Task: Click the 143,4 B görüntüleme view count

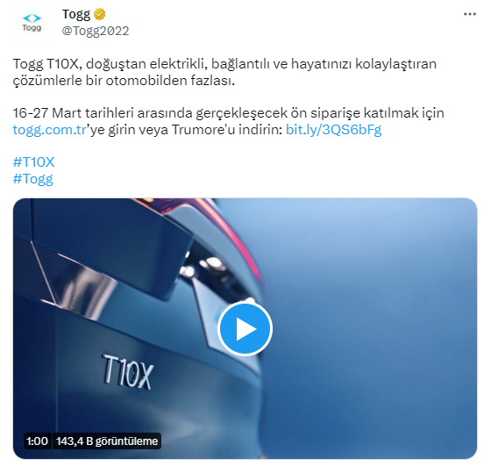Action: [107, 441]
